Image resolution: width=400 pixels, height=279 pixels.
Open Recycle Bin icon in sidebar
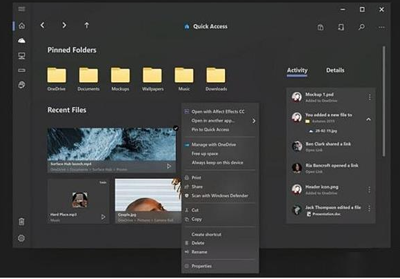point(21,222)
